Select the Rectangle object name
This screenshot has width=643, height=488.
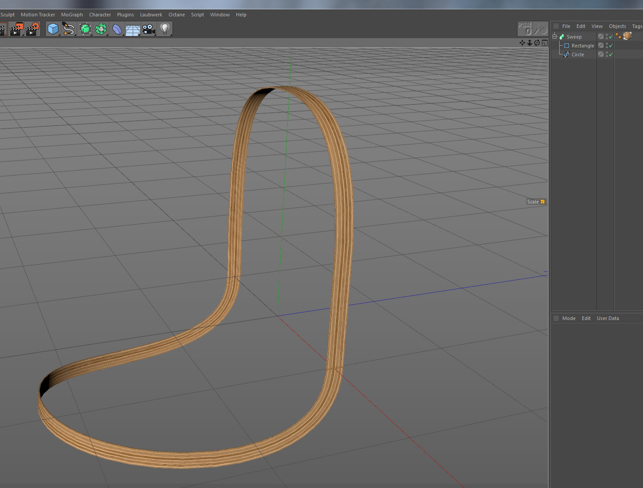click(583, 46)
